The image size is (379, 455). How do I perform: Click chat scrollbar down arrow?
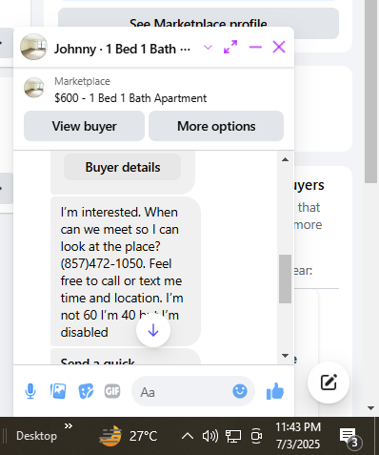tap(285, 356)
